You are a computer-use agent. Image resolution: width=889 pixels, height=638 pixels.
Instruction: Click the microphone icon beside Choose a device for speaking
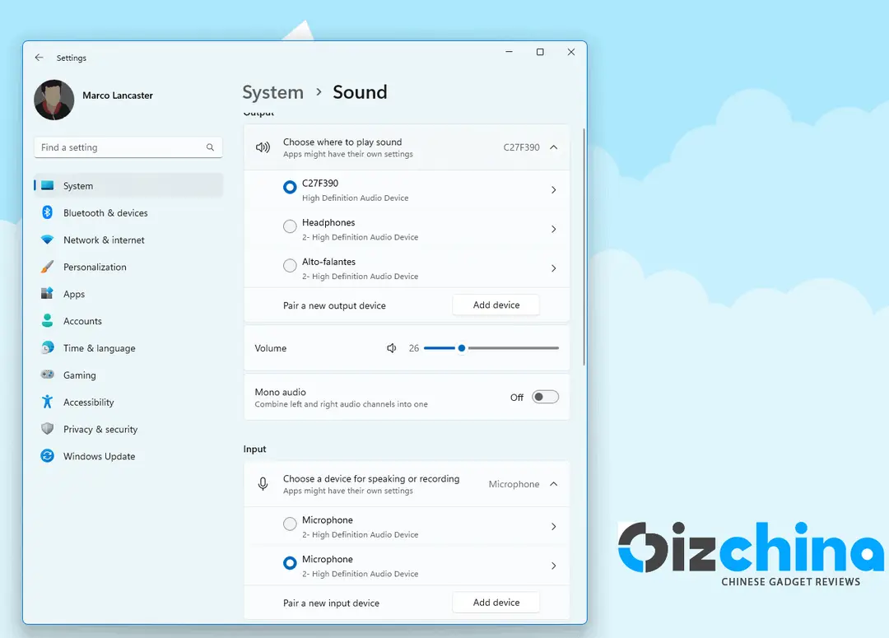(x=263, y=484)
